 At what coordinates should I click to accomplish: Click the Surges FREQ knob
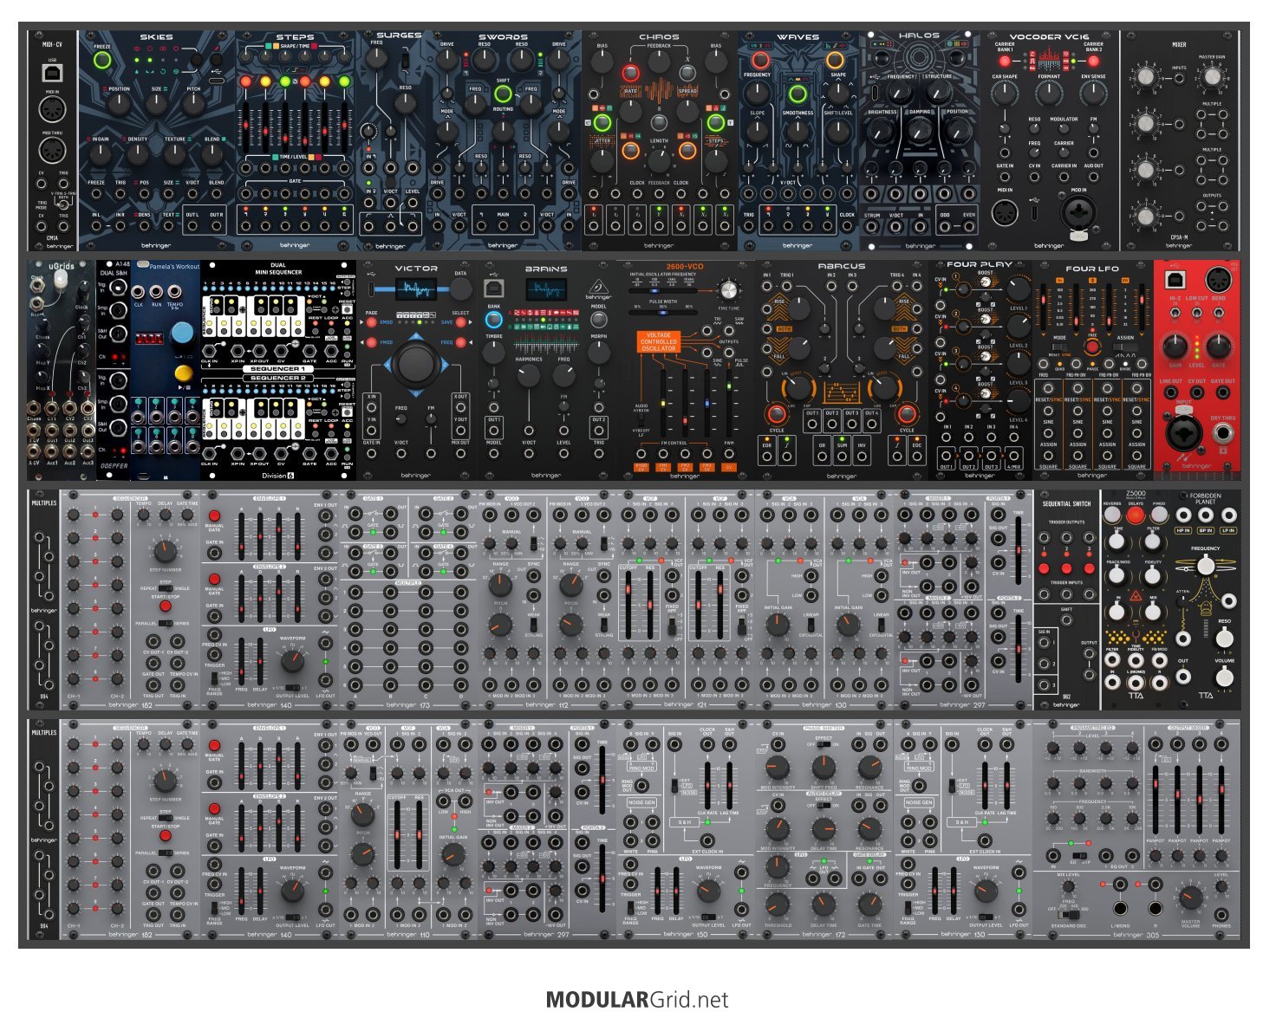[376, 58]
